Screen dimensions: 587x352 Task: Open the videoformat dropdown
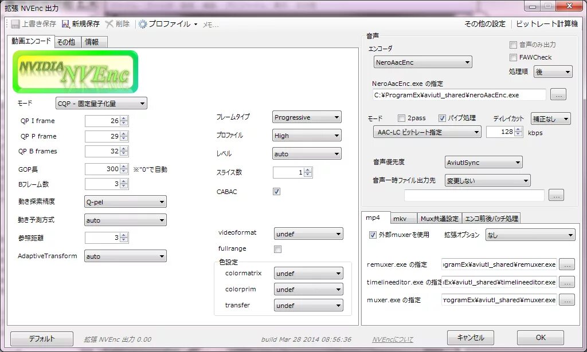[x=308, y=234]
